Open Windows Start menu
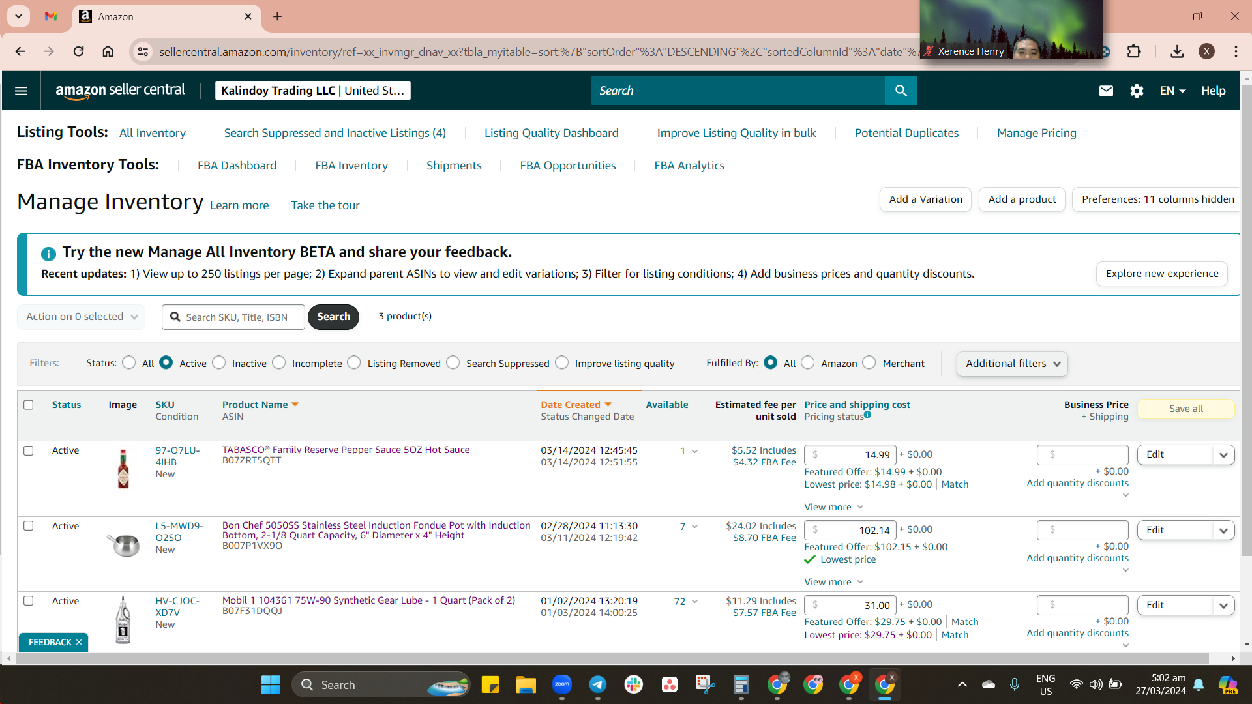 click(271, 684)
